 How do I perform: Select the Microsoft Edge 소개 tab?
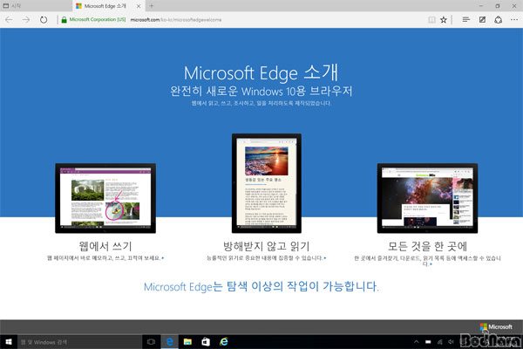(x=105, y=6)
